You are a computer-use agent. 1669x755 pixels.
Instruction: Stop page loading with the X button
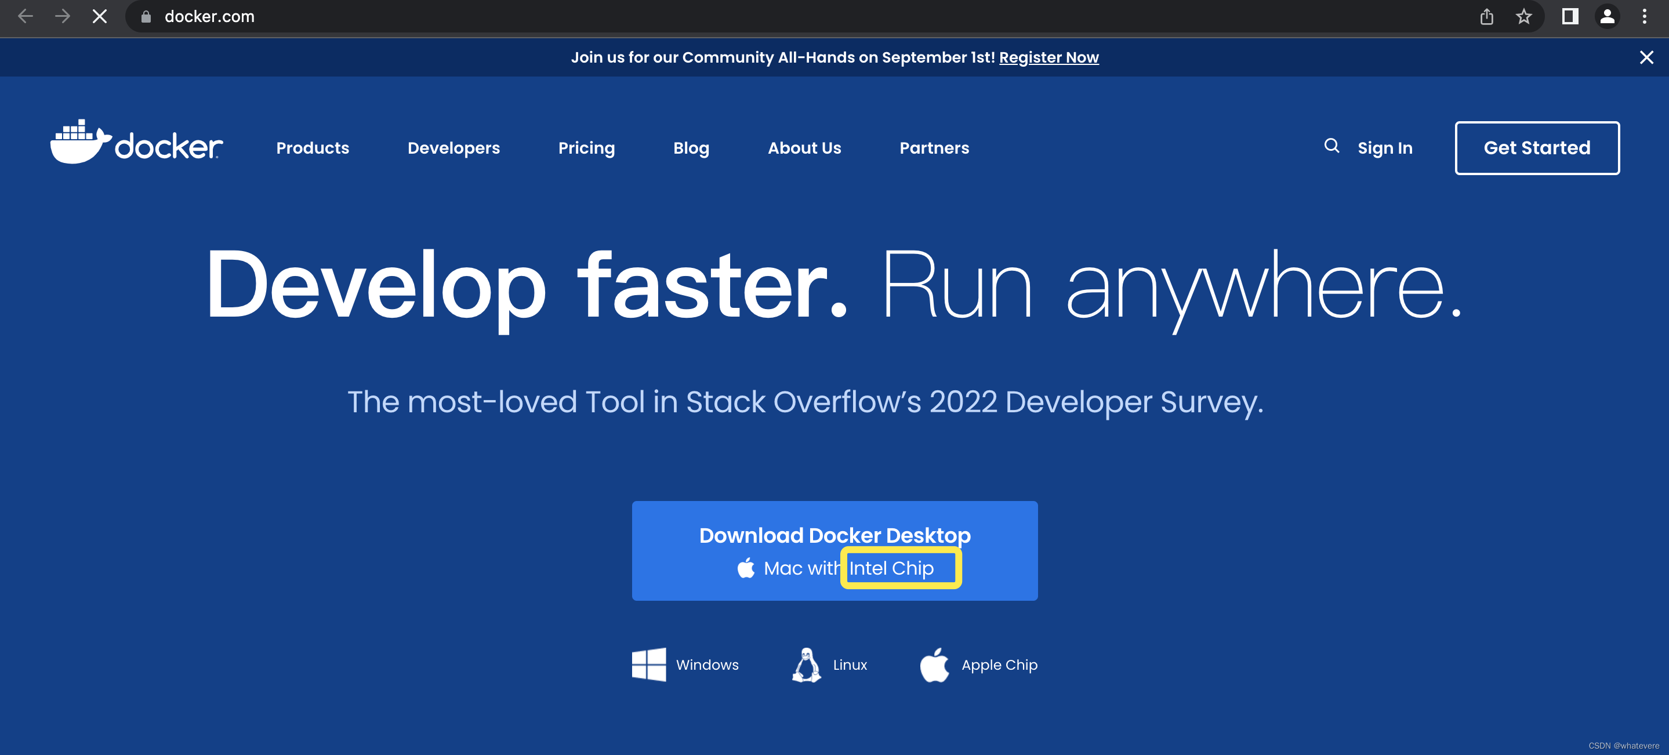click(x=99, y=16)
